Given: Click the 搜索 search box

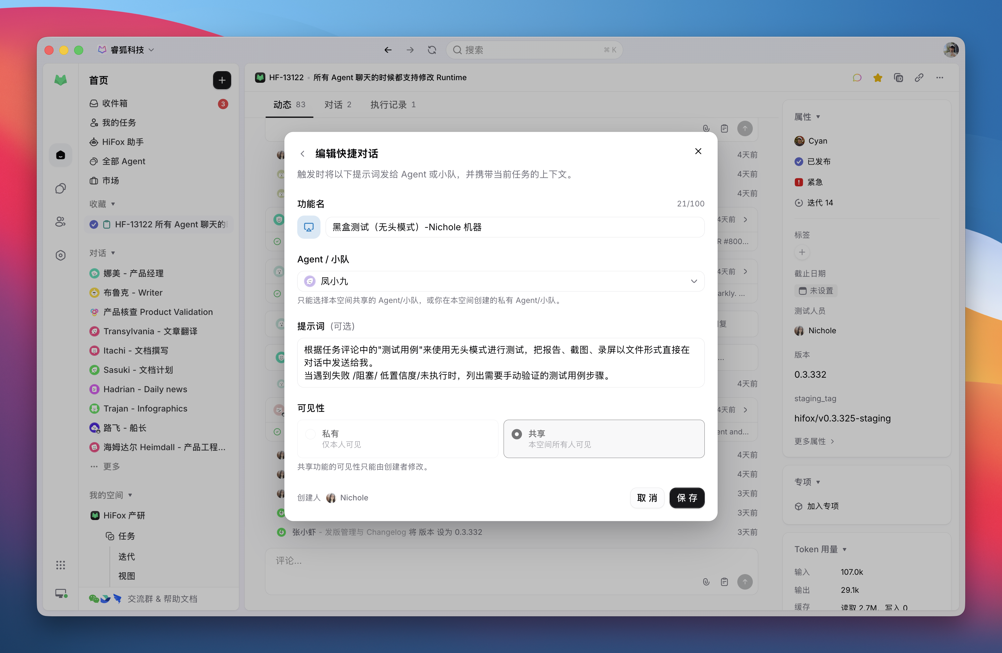Looking at the screenshot, I should [534, 50].
